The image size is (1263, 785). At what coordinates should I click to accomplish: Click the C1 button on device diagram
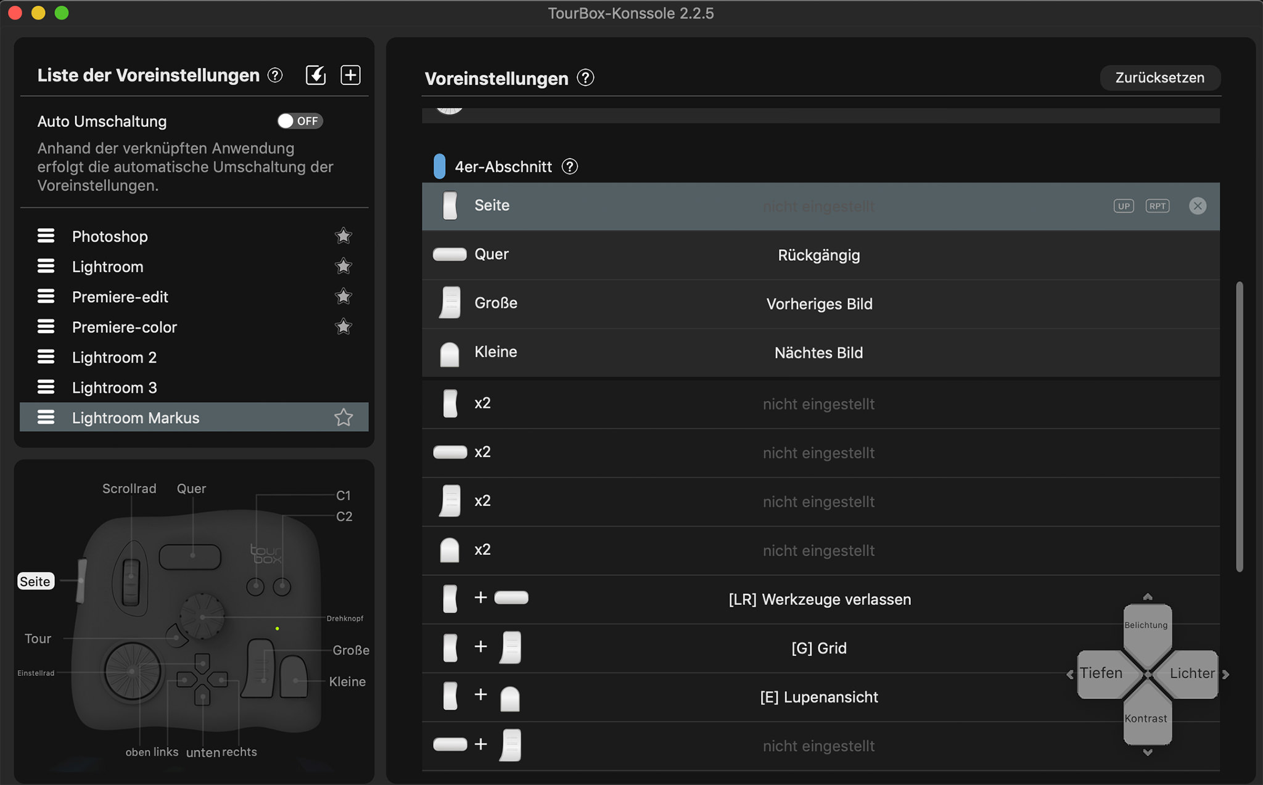[255, 586]
